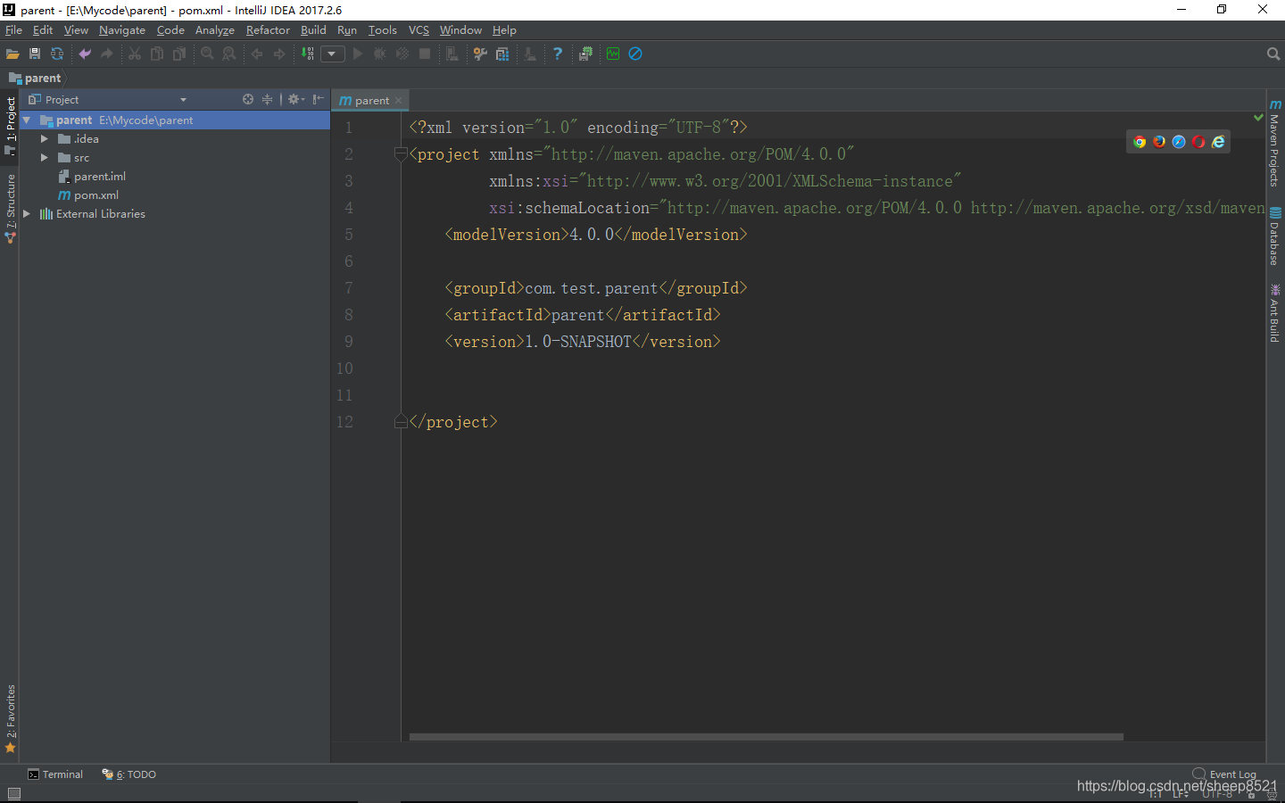Open the Event Log
Screen dimensions: 1285x803
pos(1224,774)
